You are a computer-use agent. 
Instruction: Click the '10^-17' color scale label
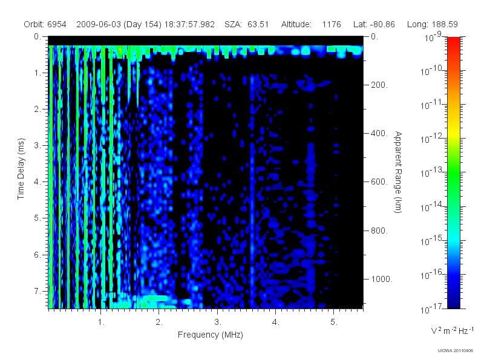431,309
